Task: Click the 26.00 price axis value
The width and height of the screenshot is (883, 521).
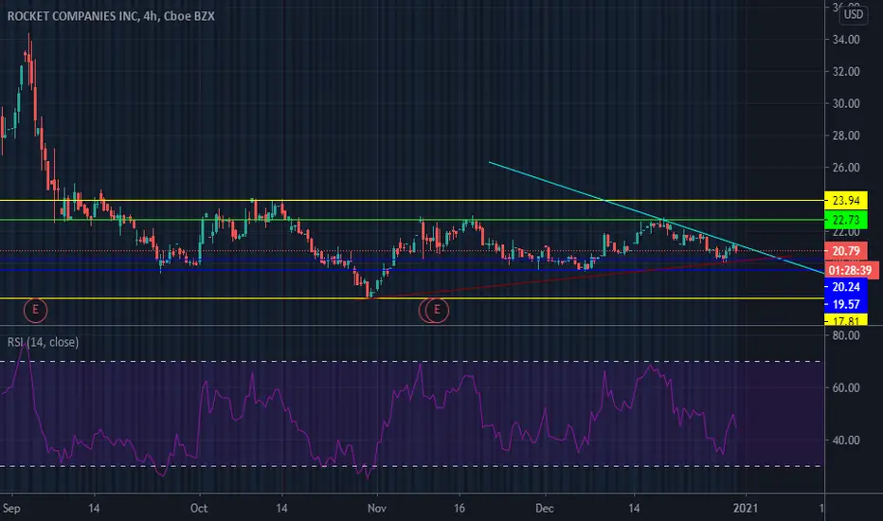Action: pyautogui.click(x=846, y=168)
